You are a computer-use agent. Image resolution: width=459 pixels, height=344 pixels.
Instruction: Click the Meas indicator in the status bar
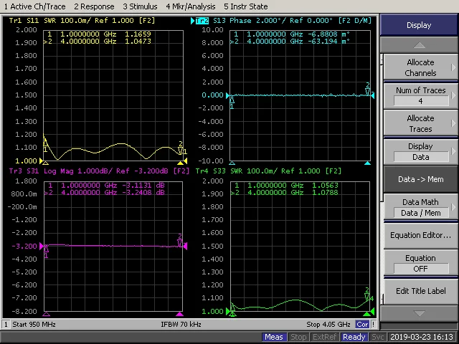click(274, 337)
